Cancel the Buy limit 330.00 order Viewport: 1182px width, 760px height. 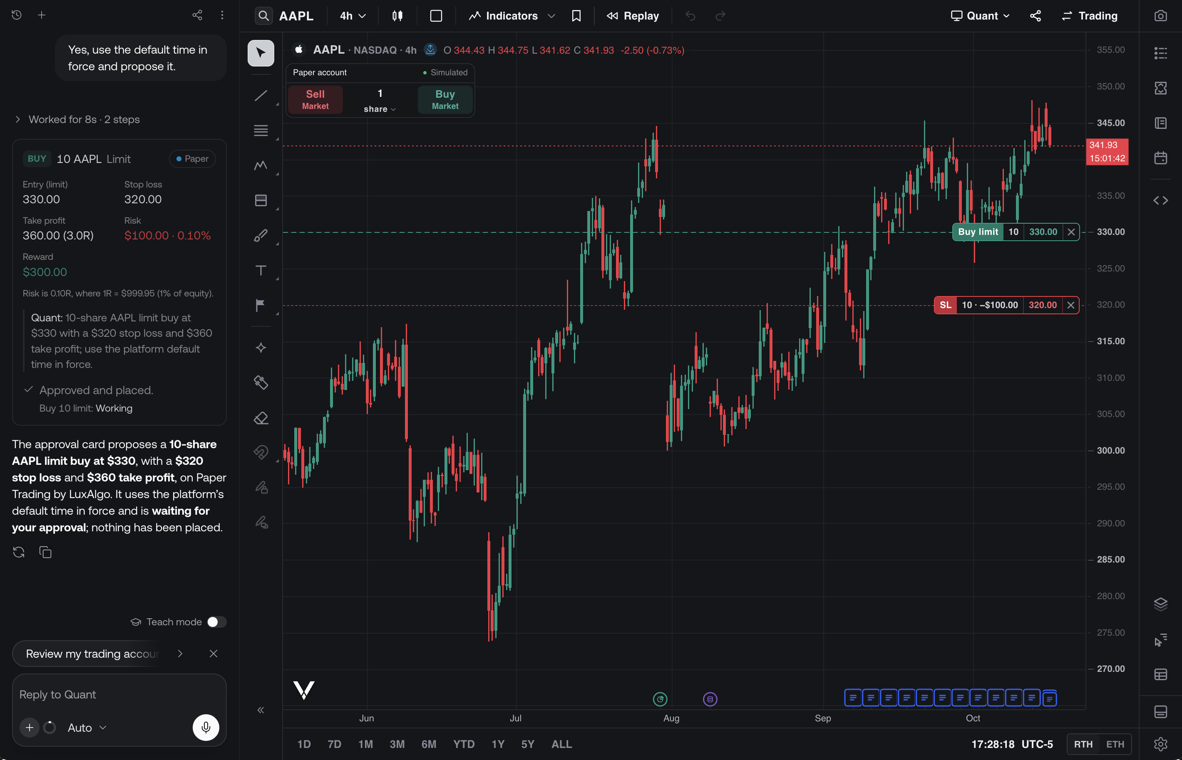1071,232
